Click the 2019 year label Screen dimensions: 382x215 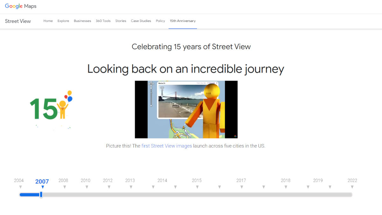point(318,180)
